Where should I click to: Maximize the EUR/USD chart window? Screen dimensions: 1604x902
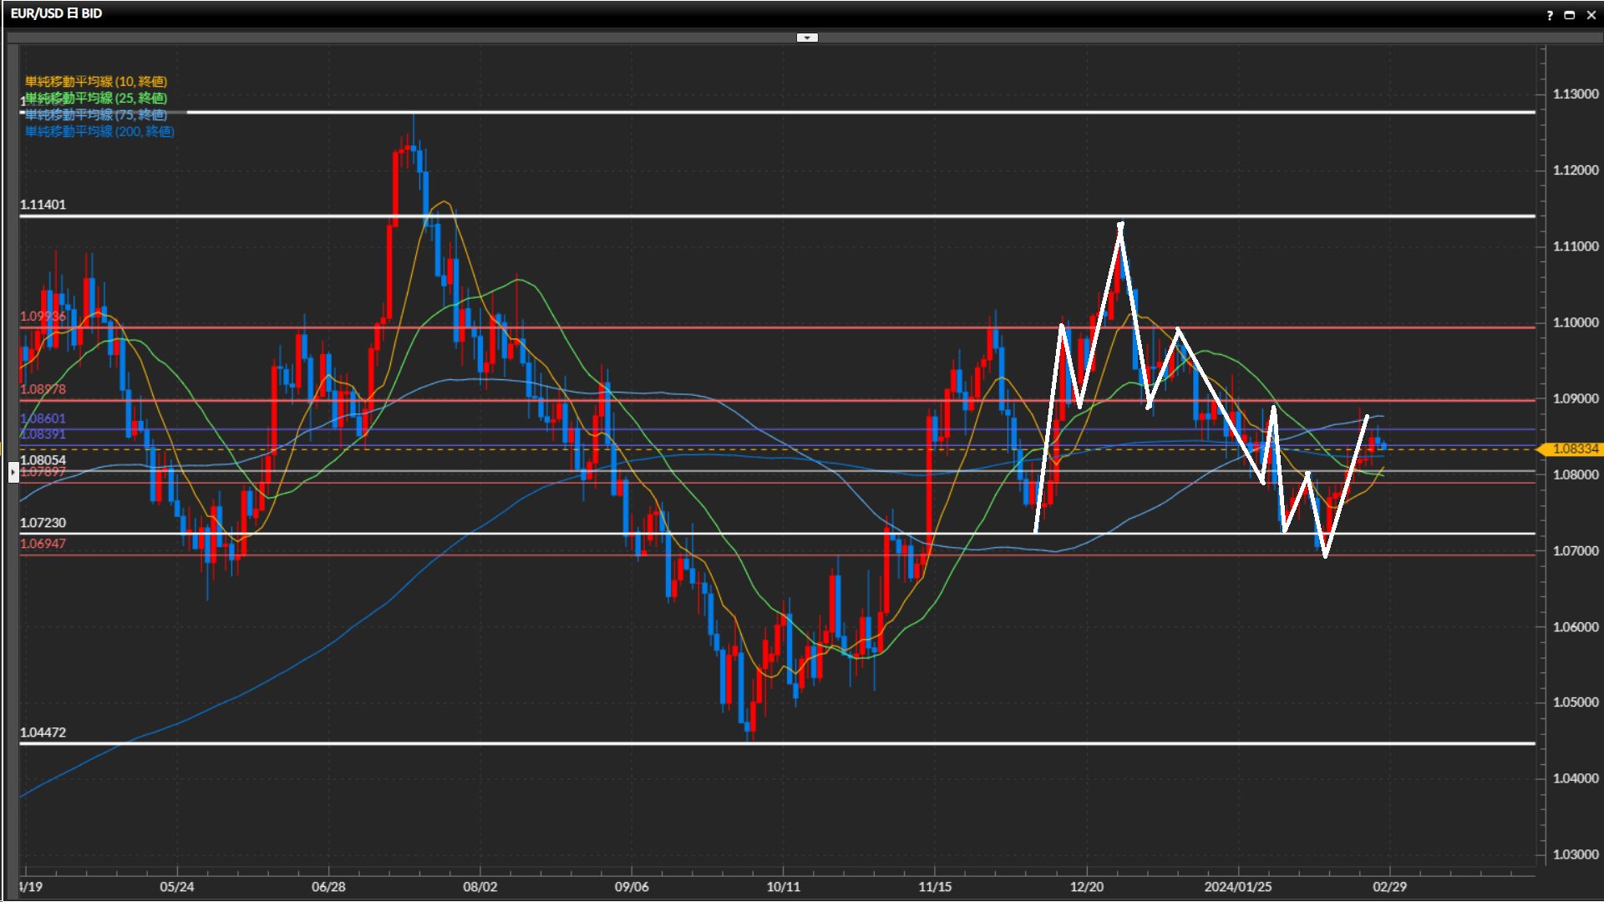1570,15
